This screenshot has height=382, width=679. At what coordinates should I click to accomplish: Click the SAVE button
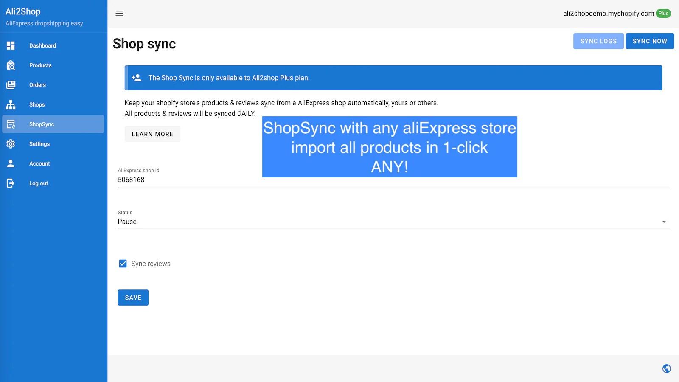click(x=133, y=298)
